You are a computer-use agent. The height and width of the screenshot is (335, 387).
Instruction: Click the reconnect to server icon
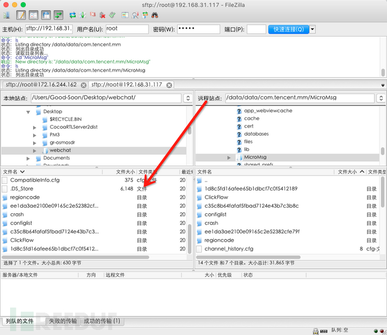pyautogui.click(x=113, y=15)
